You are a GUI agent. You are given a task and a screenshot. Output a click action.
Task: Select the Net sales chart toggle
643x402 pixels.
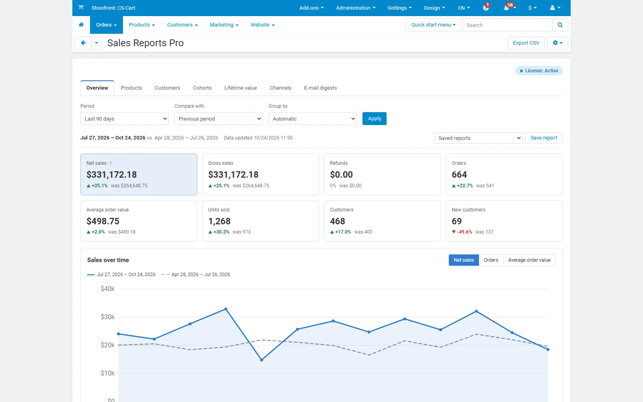tap(464, 260)
